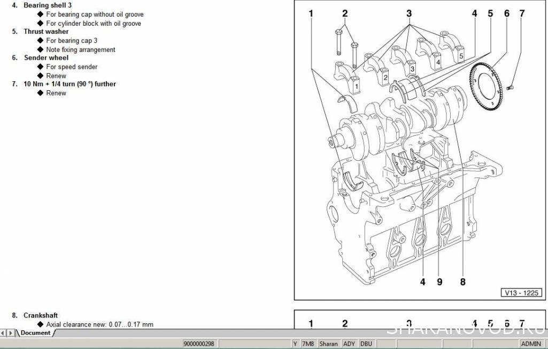Click the ADY engine code field
Screen dimensions: 548x349
[349, 344]
